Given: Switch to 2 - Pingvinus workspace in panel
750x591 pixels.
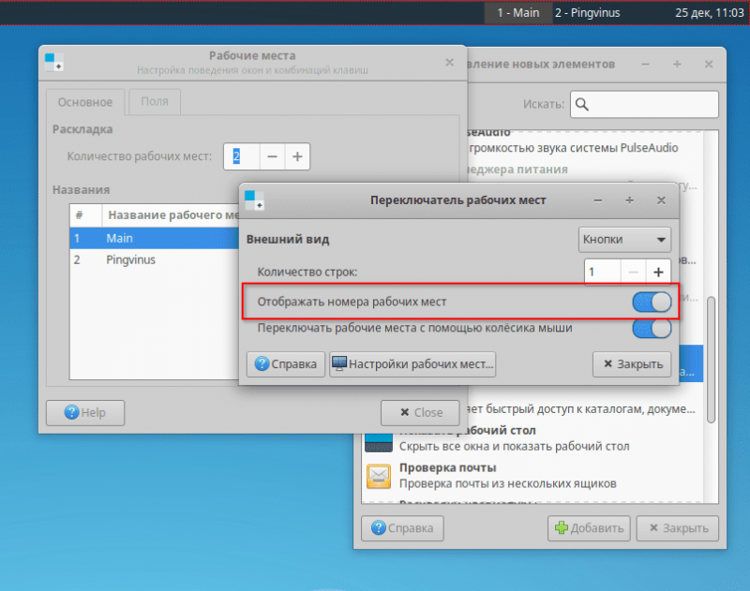Looking at the screenshot, I should pos(588,13).
